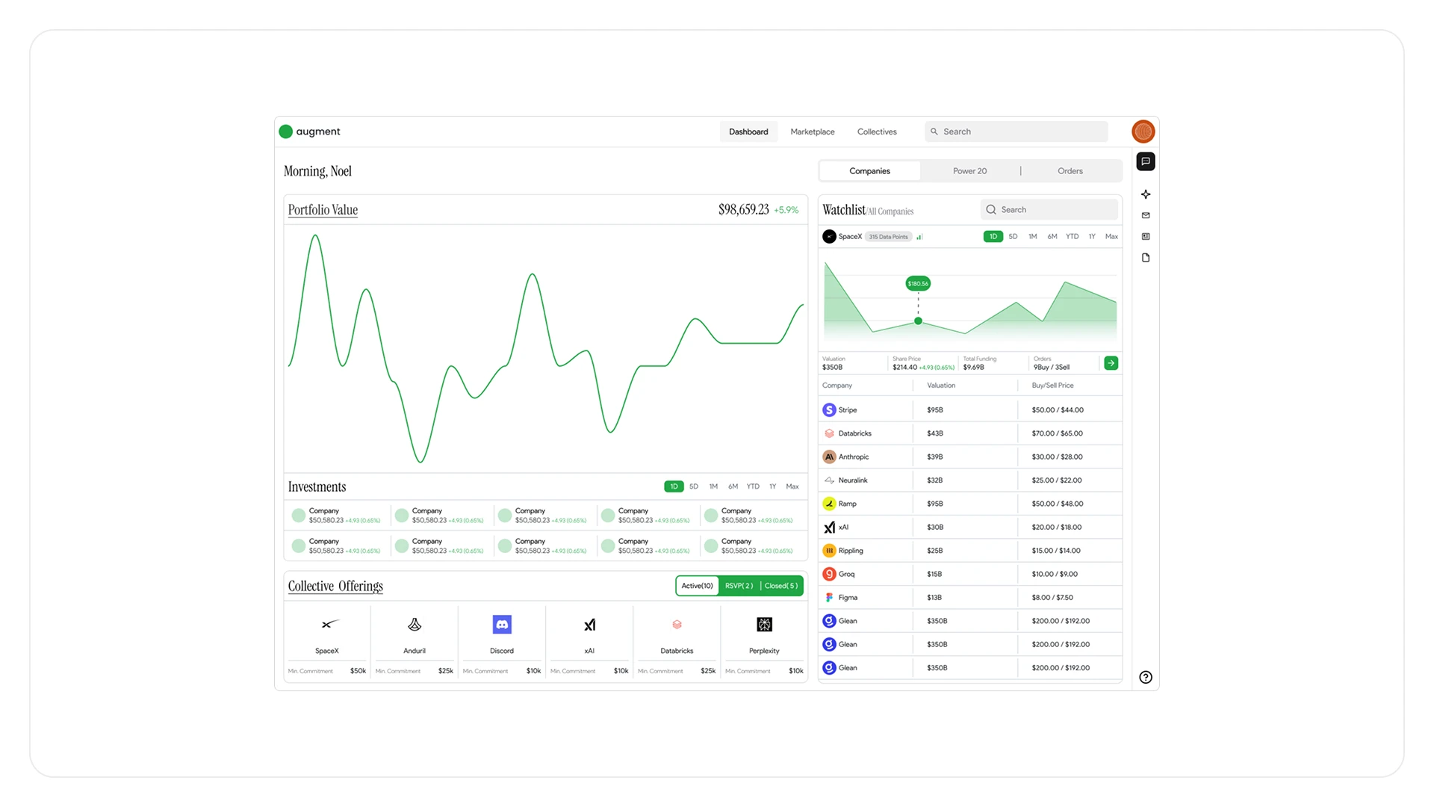Screen dimensions: 1434x807
Task: Click the help question mark icon
Action: (x=1145, y=677)
